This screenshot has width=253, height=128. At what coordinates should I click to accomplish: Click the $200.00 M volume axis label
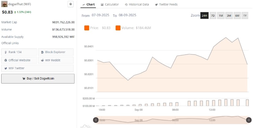tap(89, 99)
